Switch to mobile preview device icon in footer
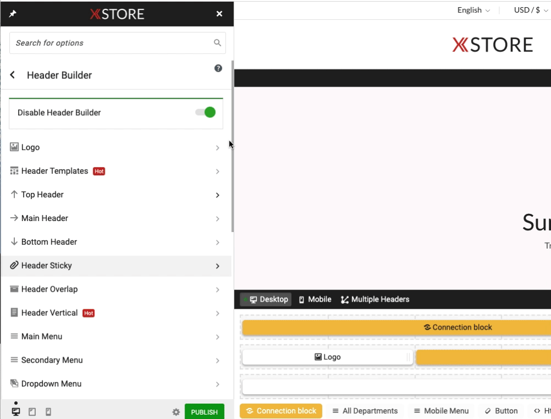Image resolution: width=551 pixels, height=419 pixels. point(48,412)
